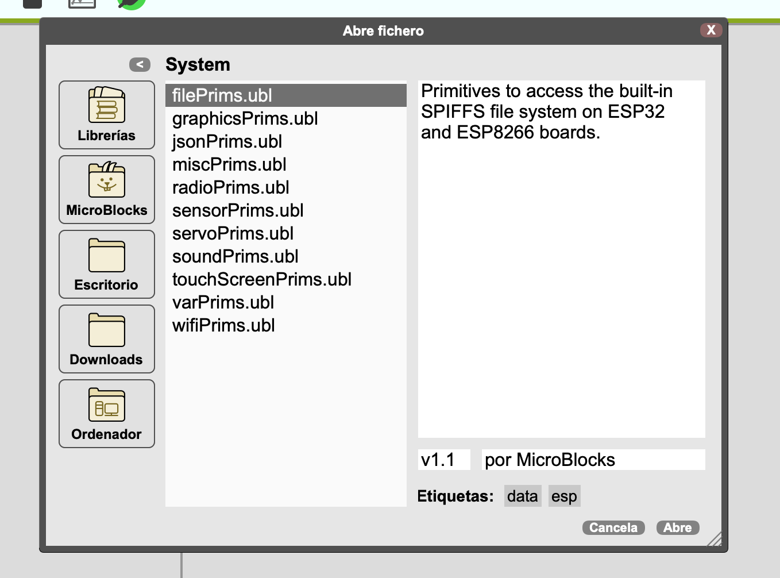Click the Cancela button
Viewport: 780px width, 578px height.
[x=613, y=527]
